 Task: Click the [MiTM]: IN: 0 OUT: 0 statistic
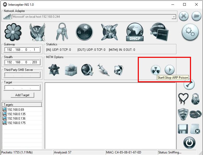click(x=122, y=50)
